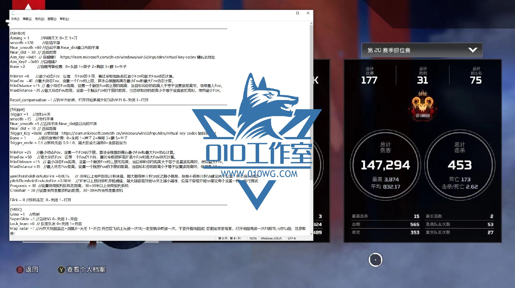Image resolution: width=515 pixels, height=288 pixels.
Task: Click the Notepad scrollbar up arrow
Action: 311,23
